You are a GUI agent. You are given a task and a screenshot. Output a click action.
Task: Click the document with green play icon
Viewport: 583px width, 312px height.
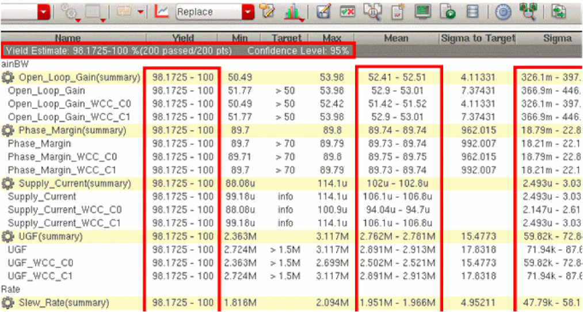pos(448,12)
